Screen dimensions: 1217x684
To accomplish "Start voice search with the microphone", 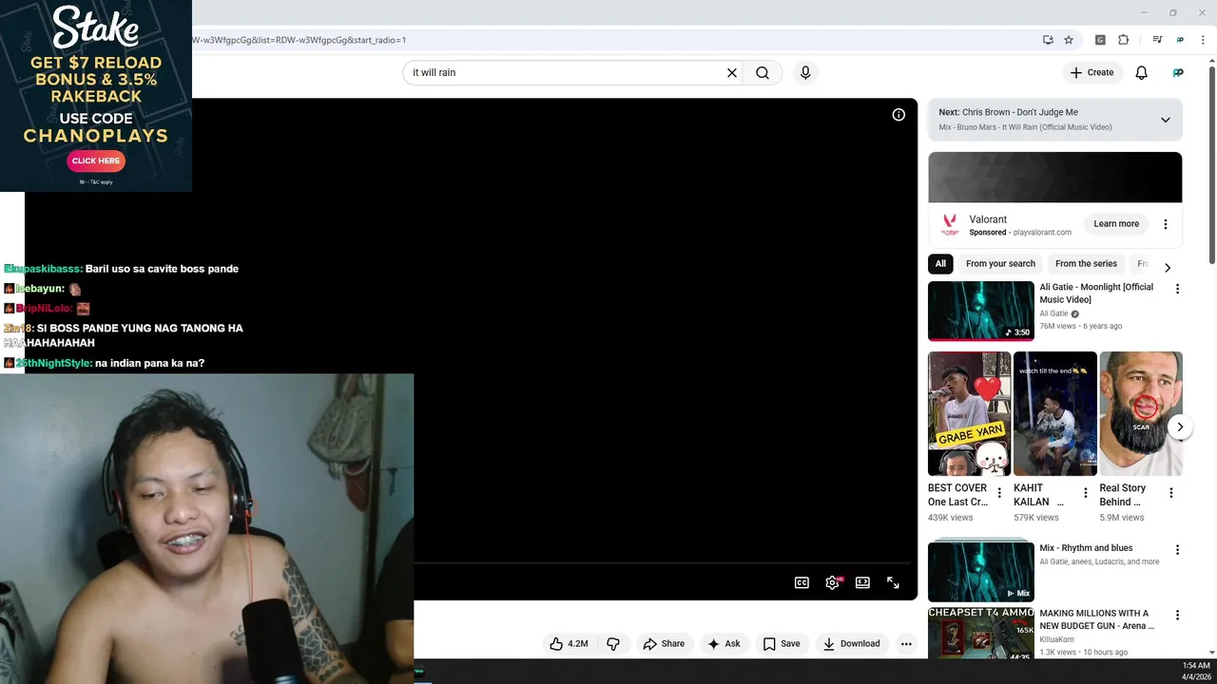I will [805, 72].
